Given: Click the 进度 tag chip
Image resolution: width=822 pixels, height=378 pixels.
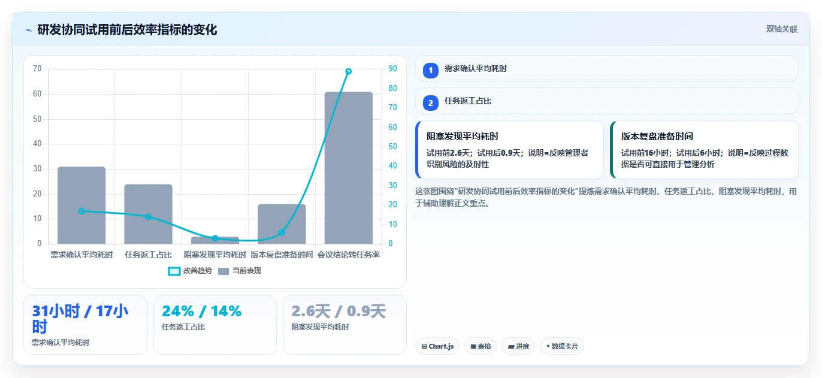Looking at the screenshot, I should point(518,346).
